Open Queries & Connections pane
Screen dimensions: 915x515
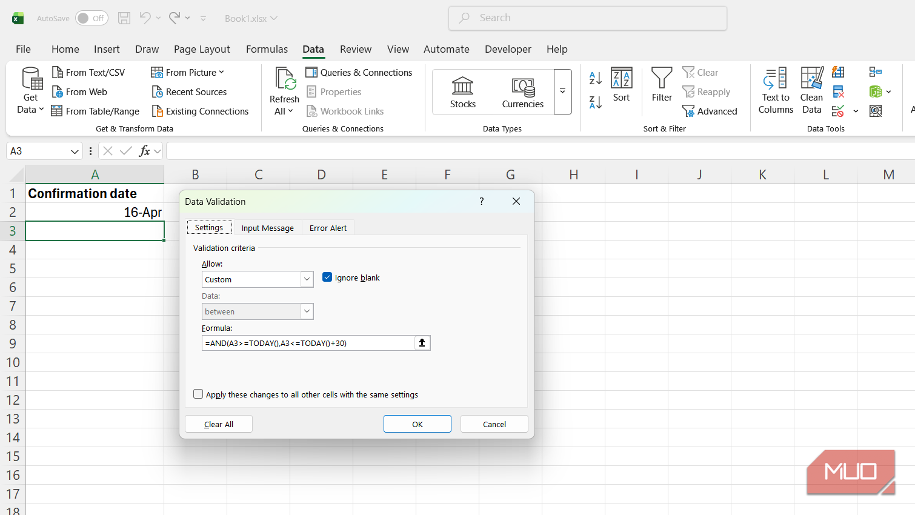click(359, 73)
